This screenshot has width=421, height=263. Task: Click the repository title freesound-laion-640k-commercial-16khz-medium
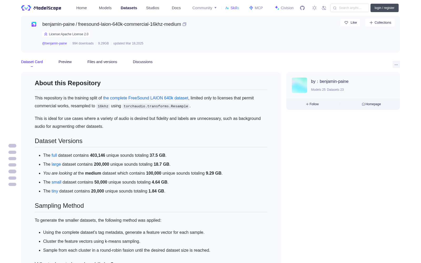click(129, 24)
